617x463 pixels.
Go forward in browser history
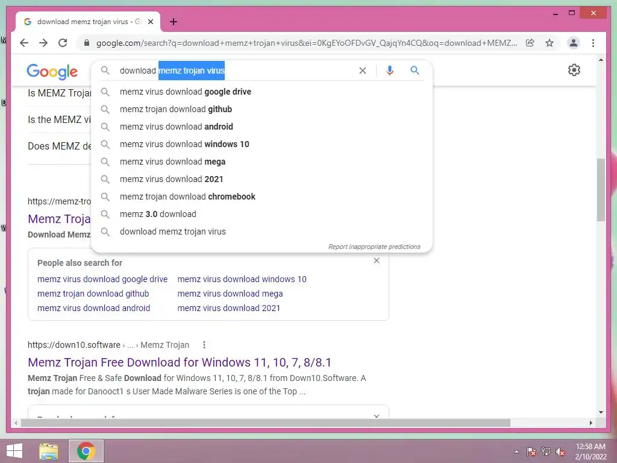[43, 43]
